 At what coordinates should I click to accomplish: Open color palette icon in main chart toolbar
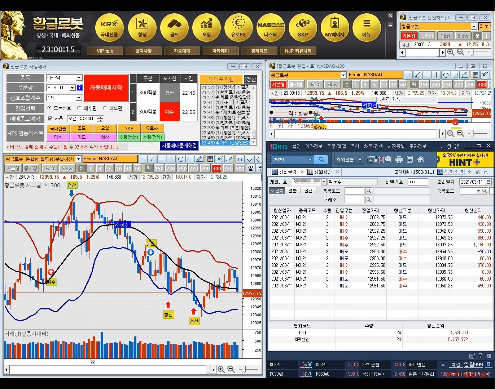tap(210, 159)
